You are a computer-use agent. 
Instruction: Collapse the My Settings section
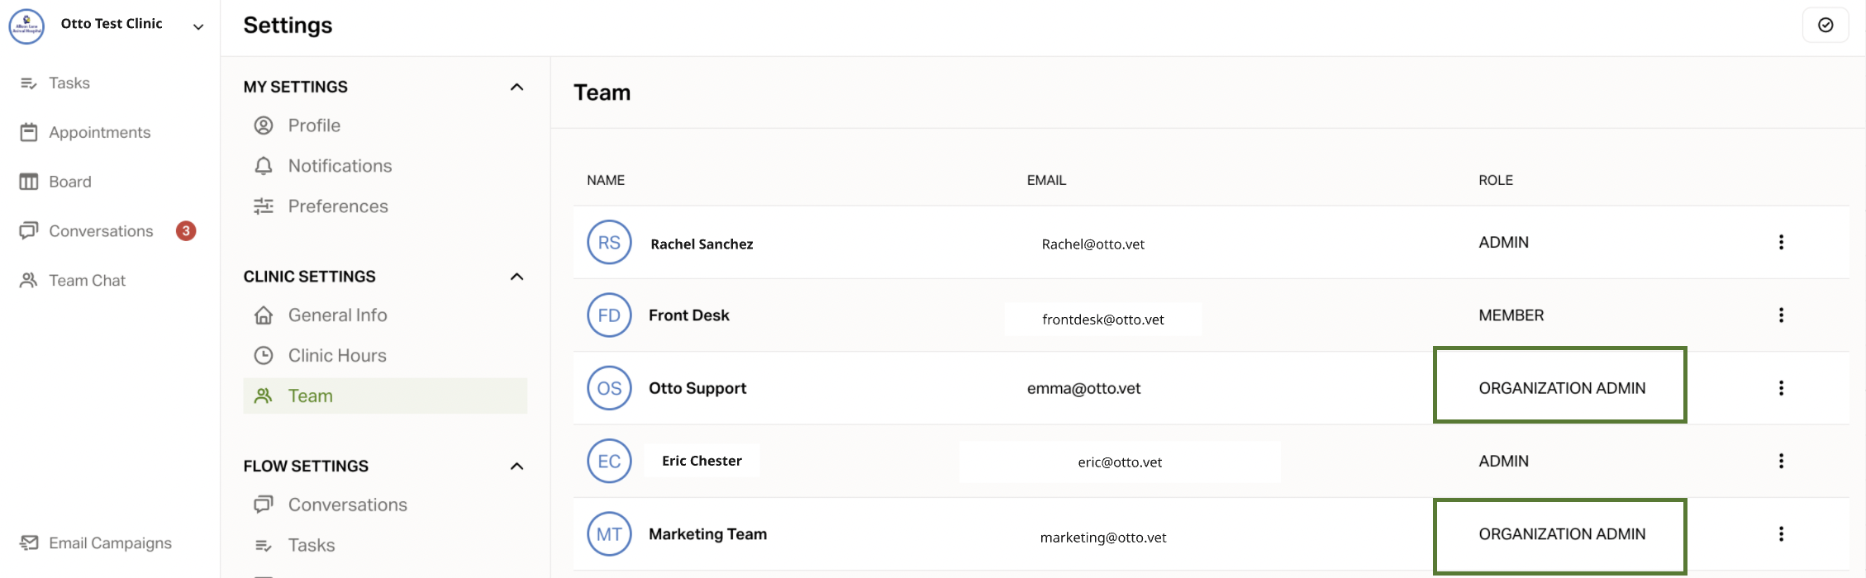click(516, 87)
